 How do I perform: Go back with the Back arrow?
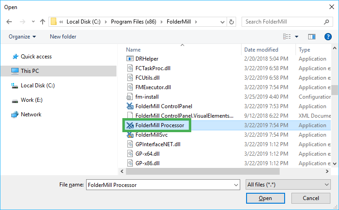(x=9, y=22)
